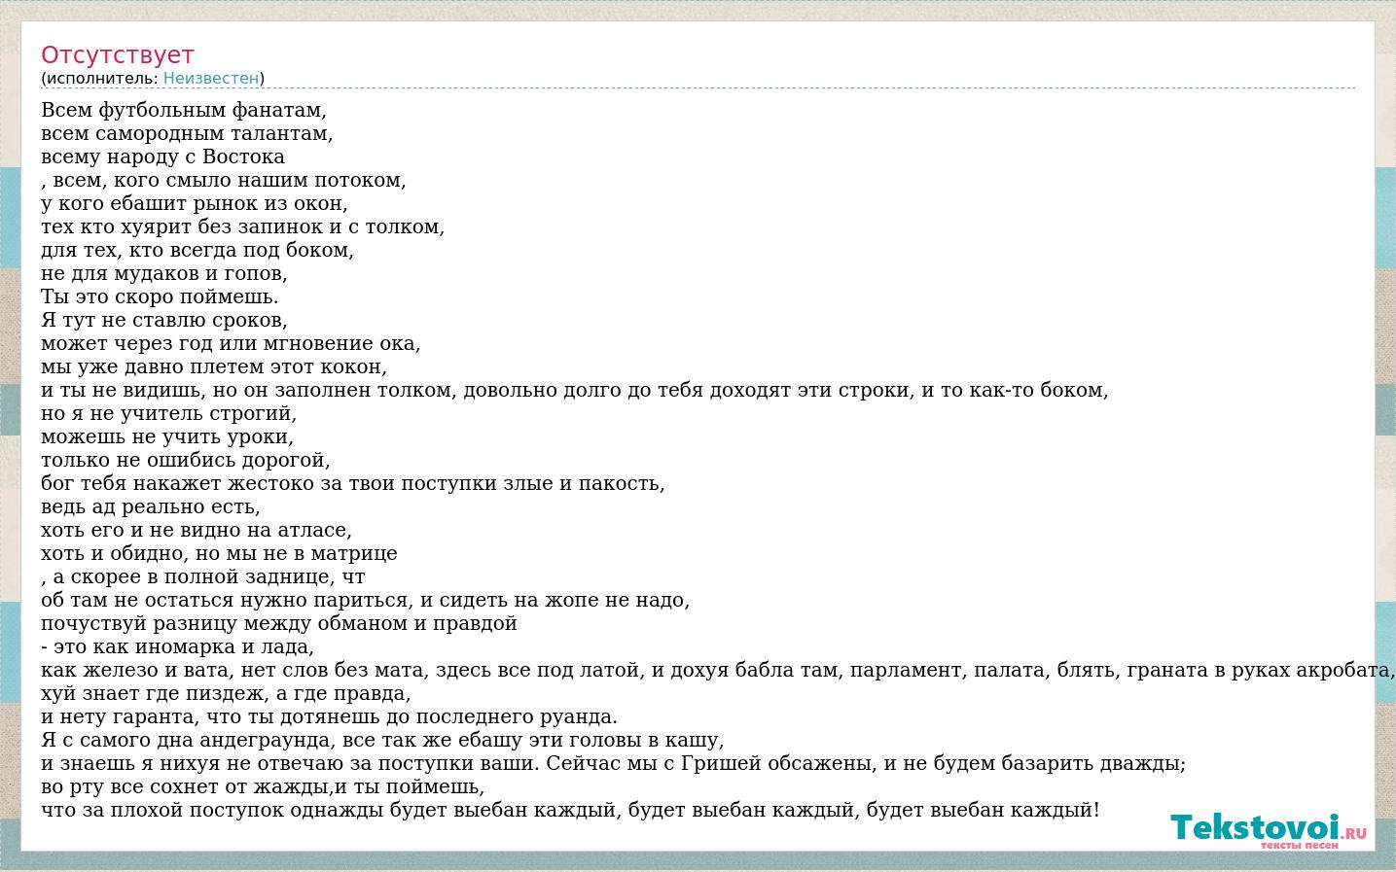Open the artist link Неизвестен
Screen dimensions: 1396x872
tap(211, 79)
